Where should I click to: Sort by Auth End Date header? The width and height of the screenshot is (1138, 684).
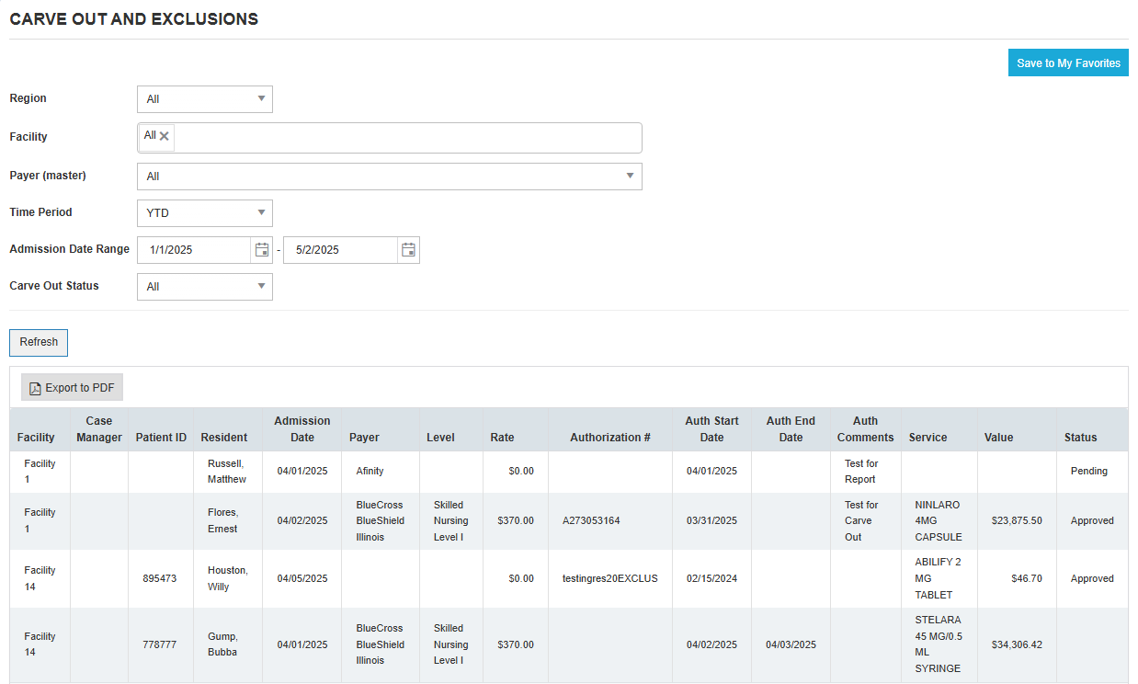tap(791, 429)
